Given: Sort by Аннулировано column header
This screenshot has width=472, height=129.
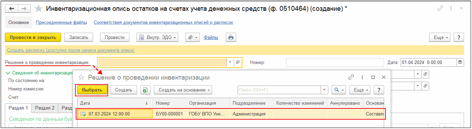Looking at the screenshot, I should (x=345, y=103).
